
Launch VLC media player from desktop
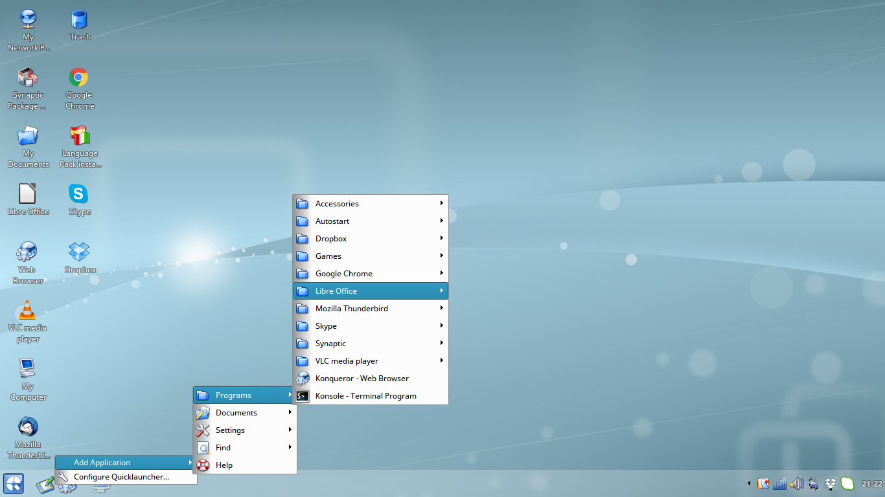[x=28, y=322]
